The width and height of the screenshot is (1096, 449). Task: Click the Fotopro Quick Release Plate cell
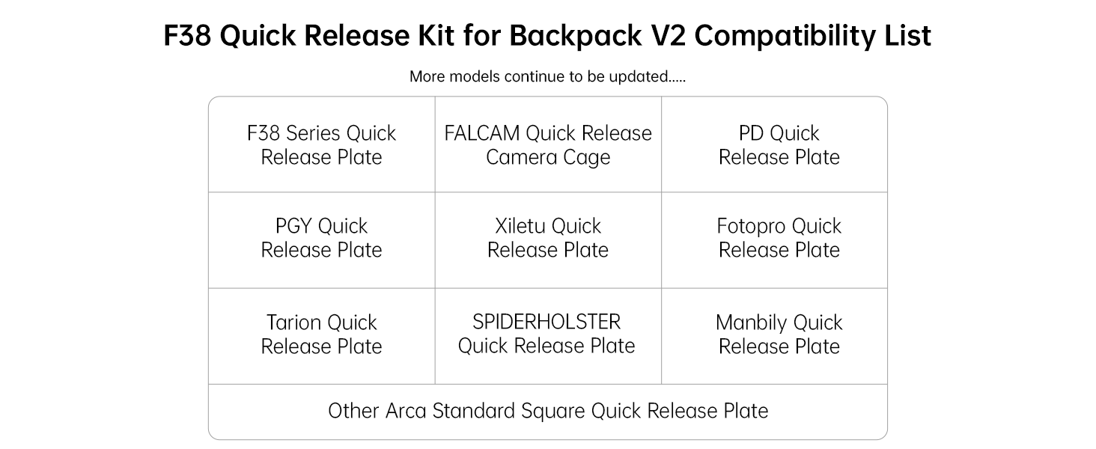(x=779, y=238)
